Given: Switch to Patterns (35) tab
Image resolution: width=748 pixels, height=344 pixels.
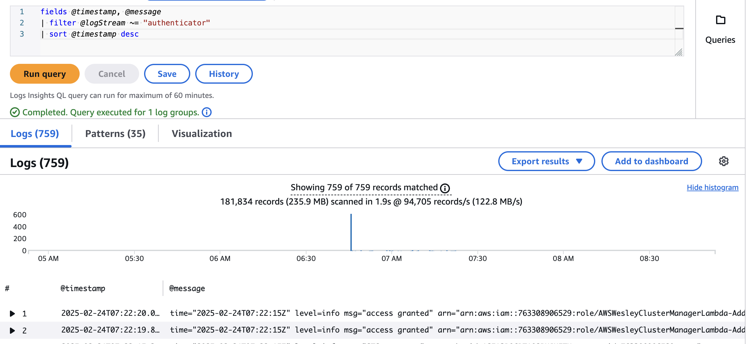Looking at the screenshot, I should tap(115, 134).
